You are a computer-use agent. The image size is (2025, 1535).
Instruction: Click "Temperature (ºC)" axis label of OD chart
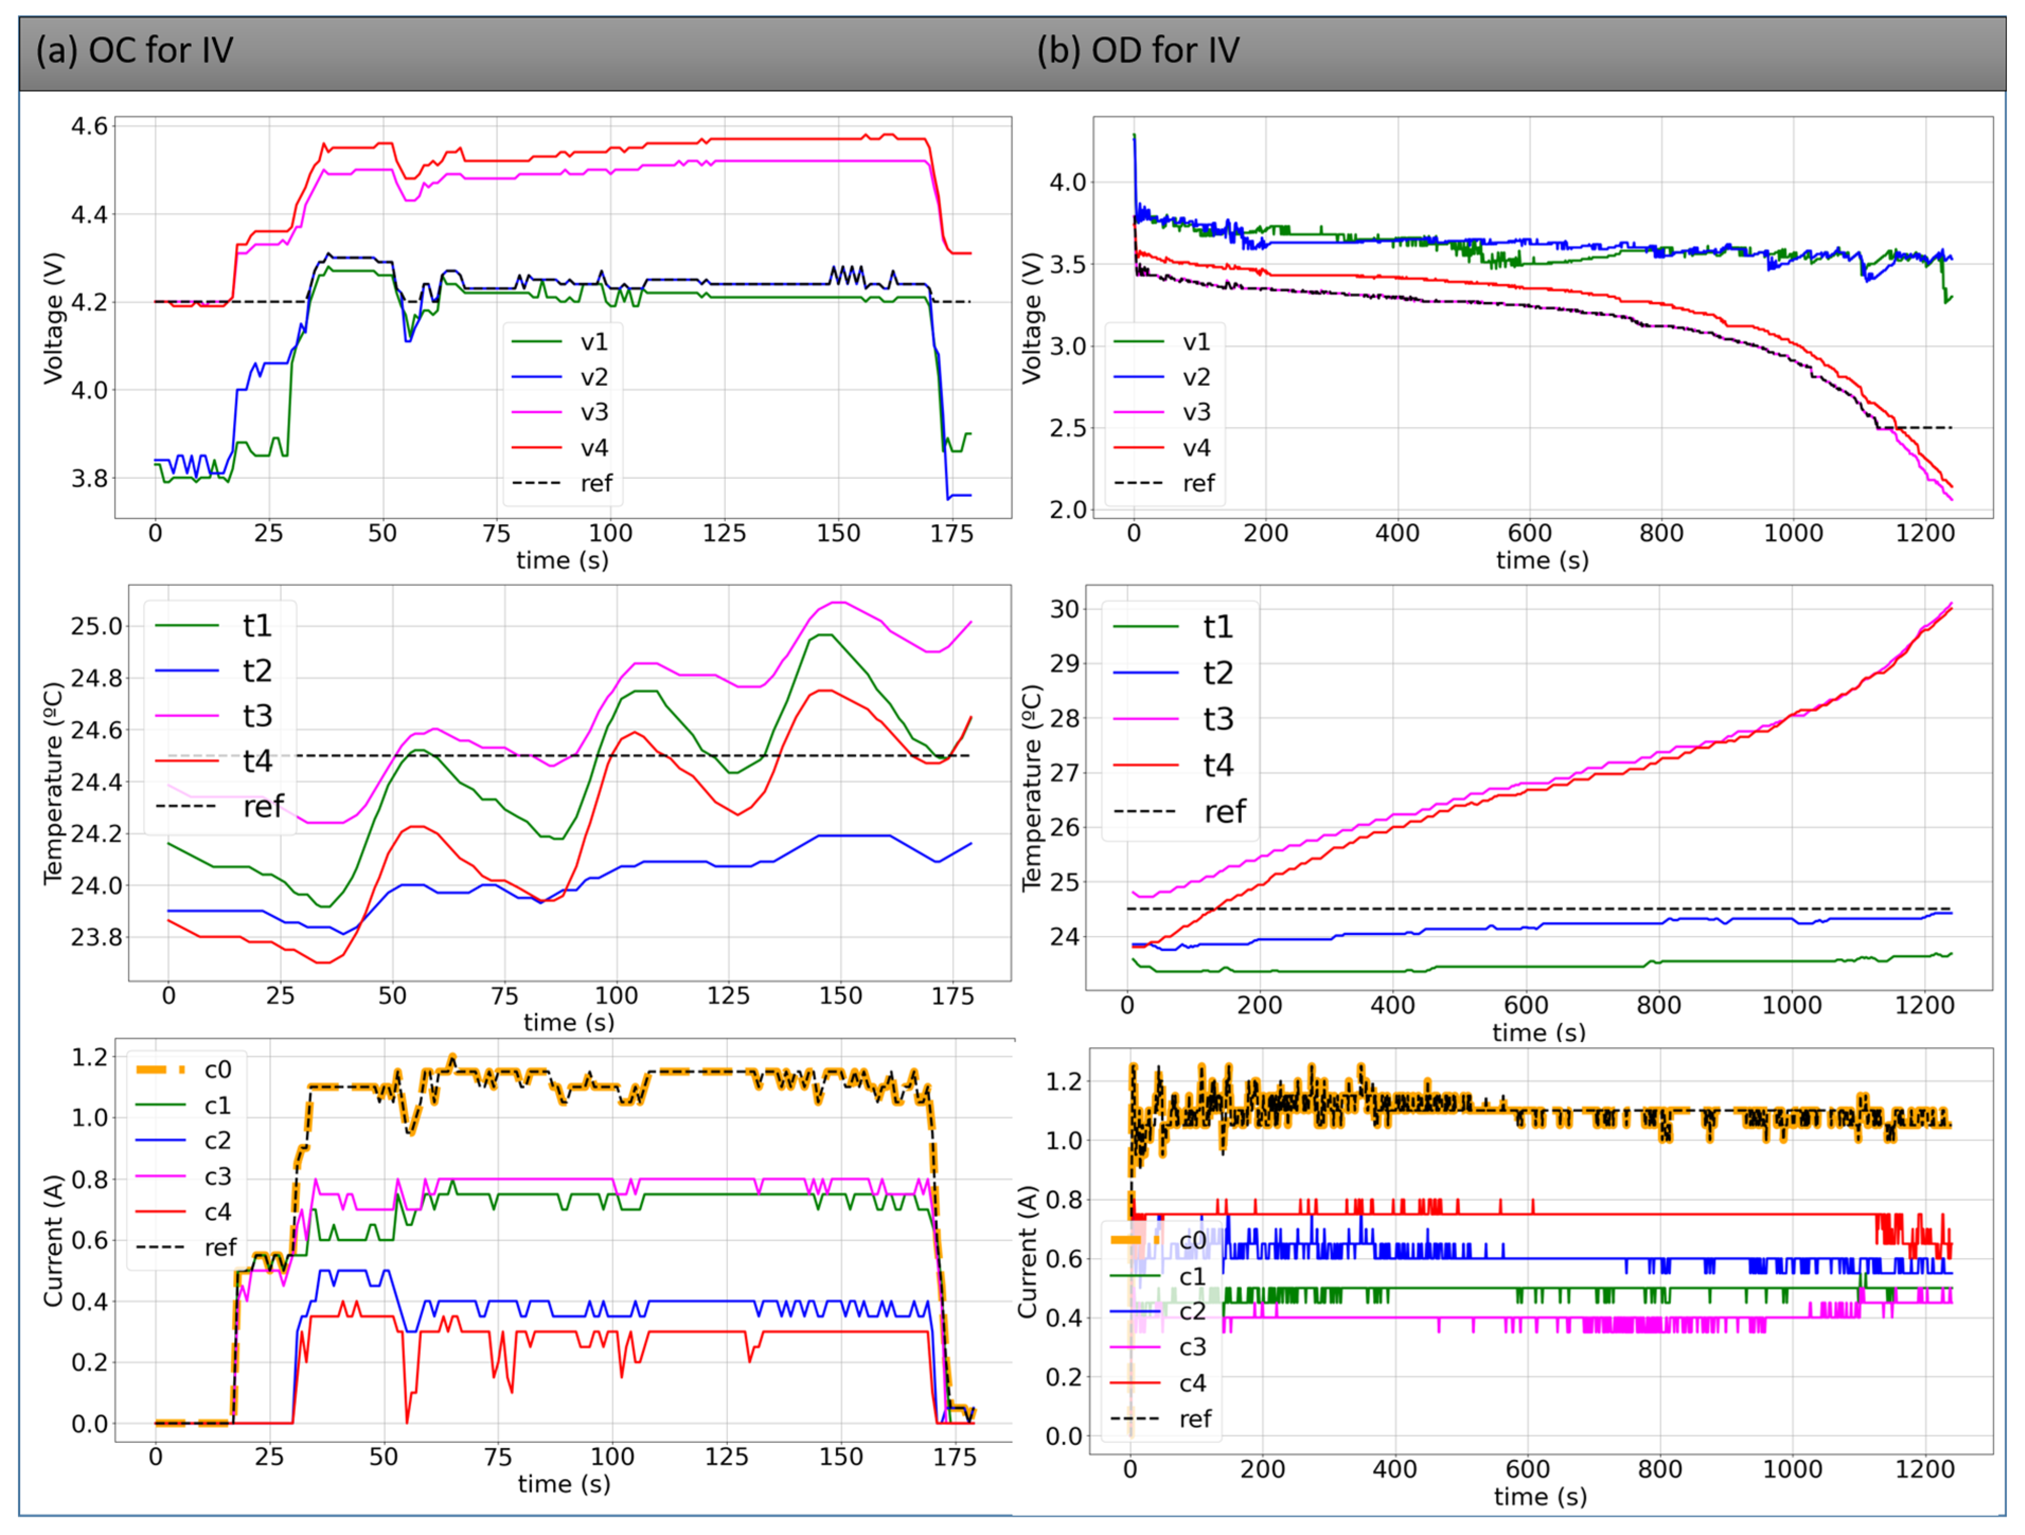1032,788
